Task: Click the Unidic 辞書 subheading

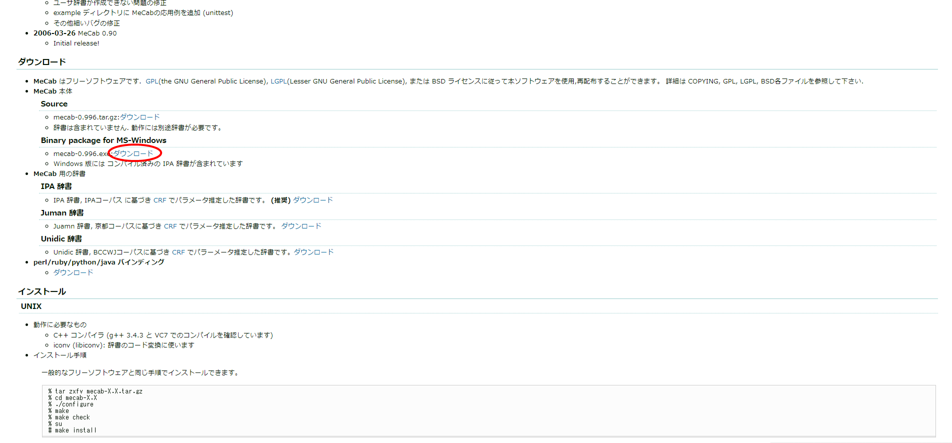Action: coord(61,239)
